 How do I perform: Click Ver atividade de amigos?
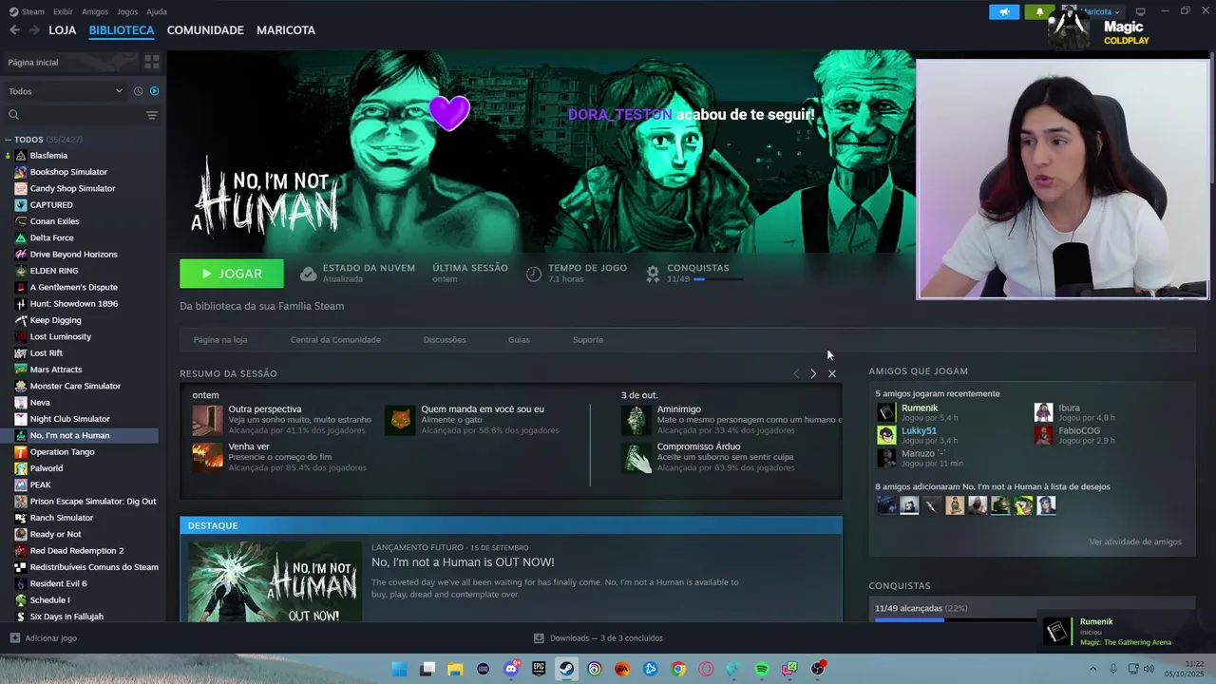click(1135, 542)
